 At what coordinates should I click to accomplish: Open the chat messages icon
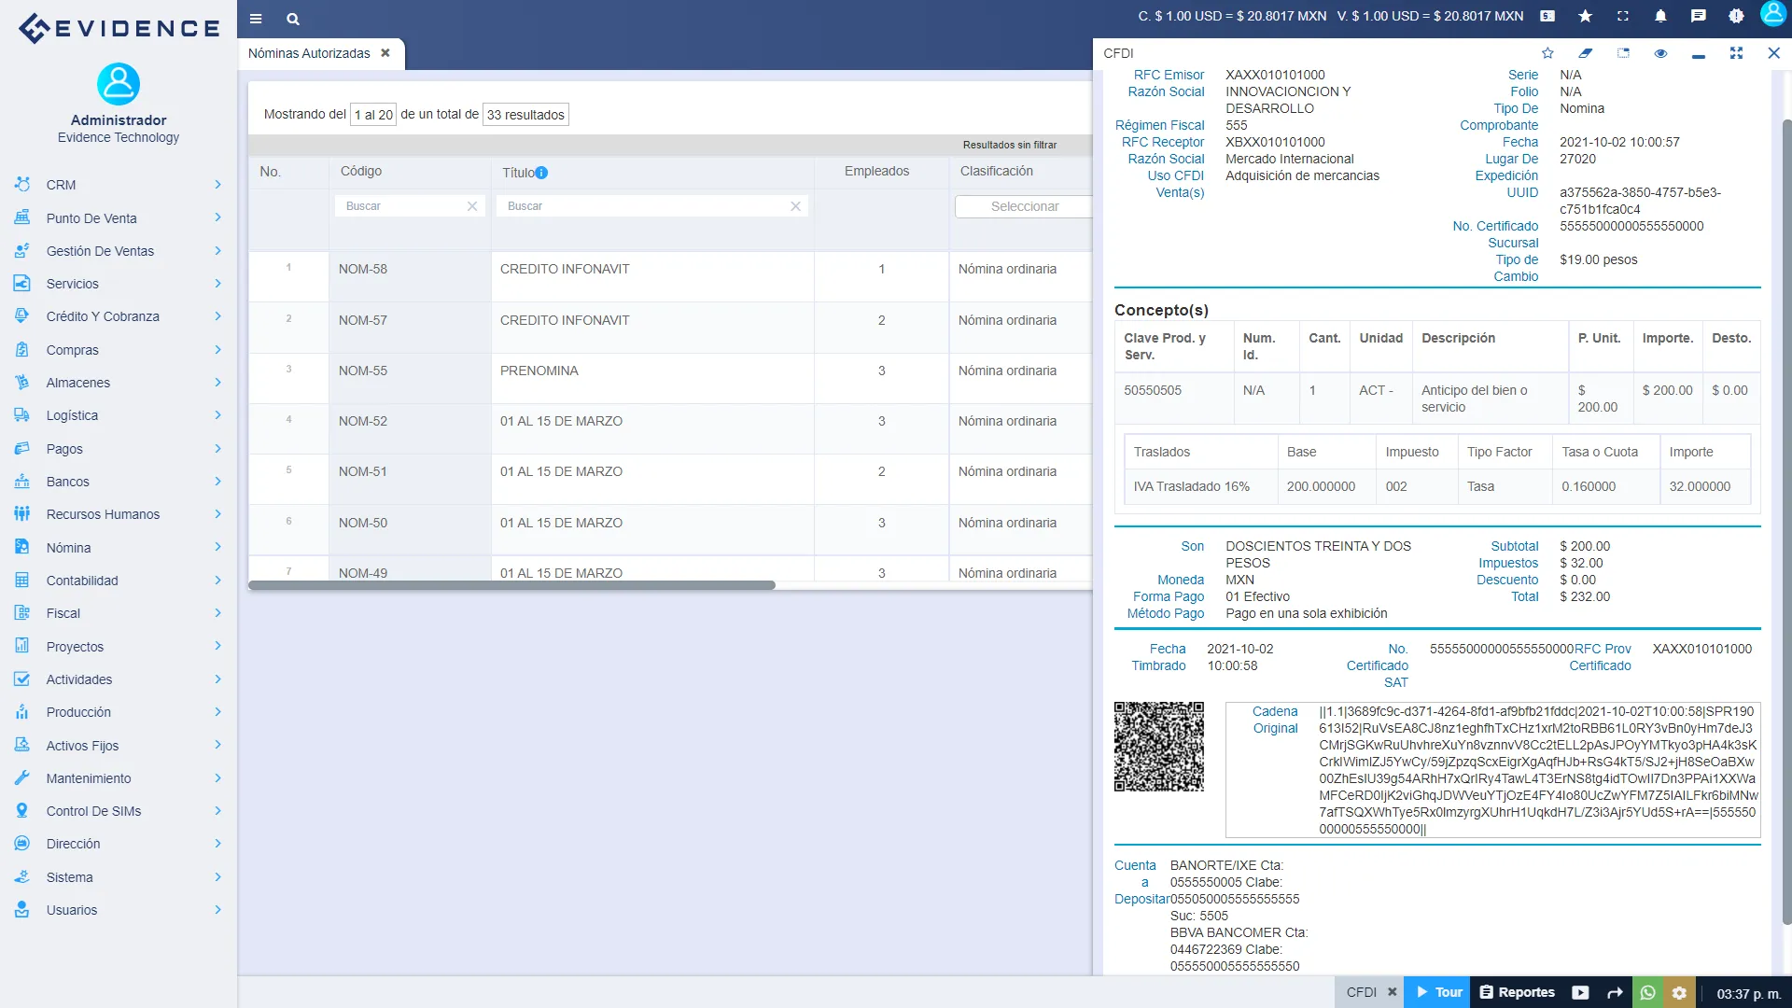point(1698,16)
